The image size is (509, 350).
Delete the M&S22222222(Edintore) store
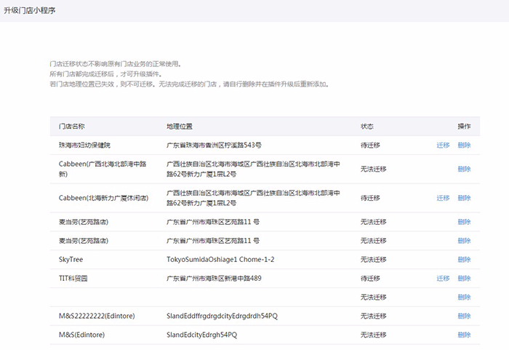(x=464, y=317)
